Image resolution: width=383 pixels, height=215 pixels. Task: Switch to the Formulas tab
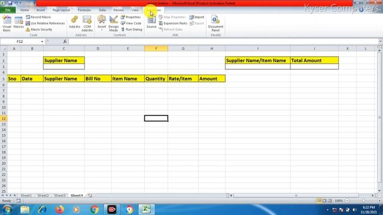pyautogui.click(x=84, y=10)
